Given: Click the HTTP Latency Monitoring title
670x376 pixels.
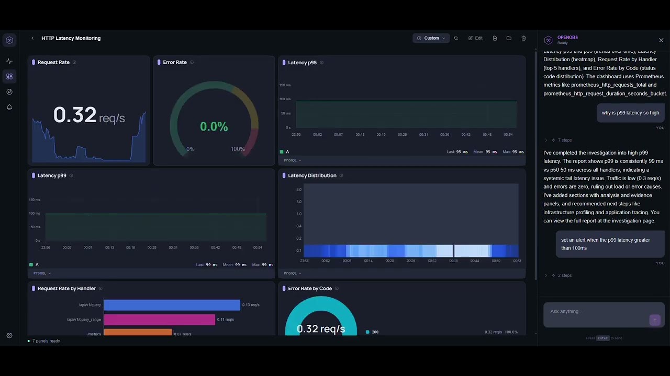Looking at the screenshot, I should [71, 38].
